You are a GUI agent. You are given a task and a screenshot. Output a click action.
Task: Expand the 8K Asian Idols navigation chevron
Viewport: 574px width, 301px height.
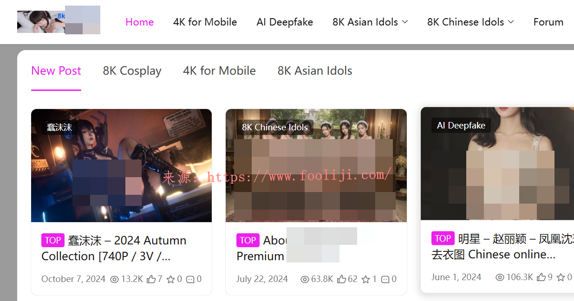tap(405, 22)
